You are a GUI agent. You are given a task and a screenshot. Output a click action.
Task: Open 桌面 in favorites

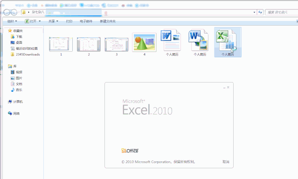[19, 42]
